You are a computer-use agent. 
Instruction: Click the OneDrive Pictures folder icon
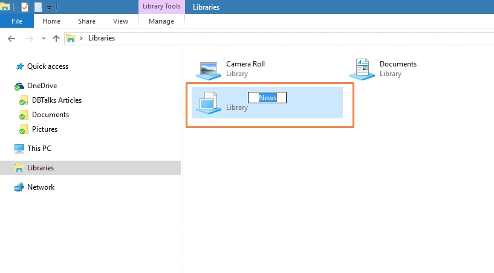tap(24, 129)
